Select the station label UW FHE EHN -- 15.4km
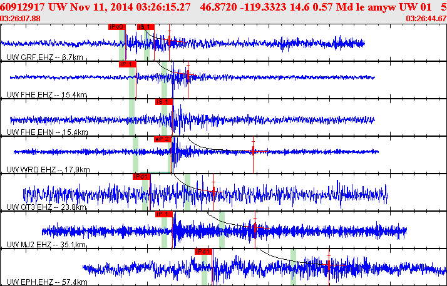Viewport: 447px width, 286px height. pyautogui.click(x=47, y=132)
